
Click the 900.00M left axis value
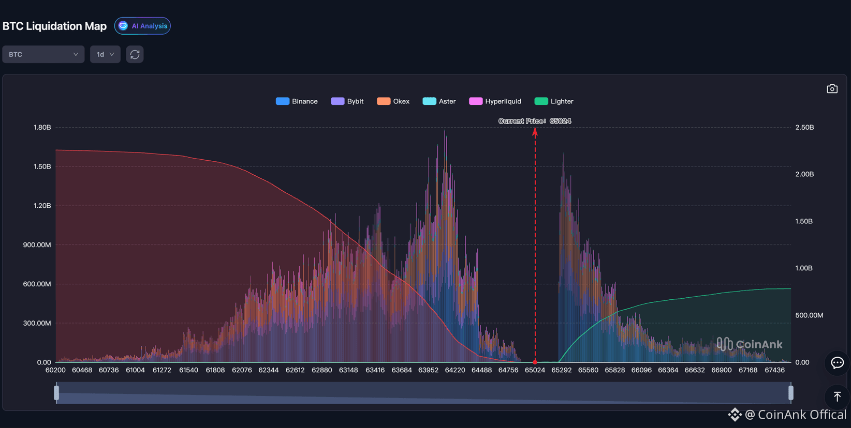click(37, 245)
